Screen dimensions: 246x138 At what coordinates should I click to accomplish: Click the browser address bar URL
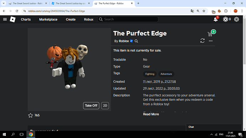click(x=56, y=11)
